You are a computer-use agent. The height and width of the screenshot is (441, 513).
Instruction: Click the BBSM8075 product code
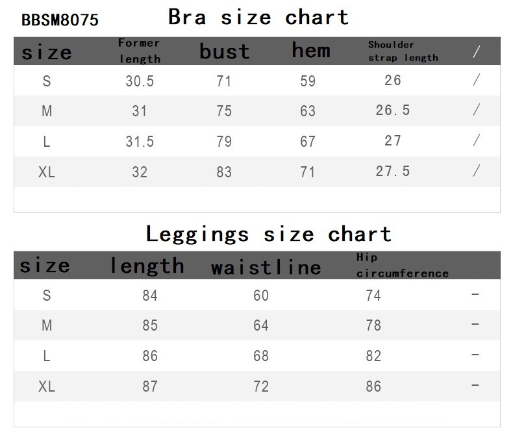pyautogui.click(x=60, y=20)
